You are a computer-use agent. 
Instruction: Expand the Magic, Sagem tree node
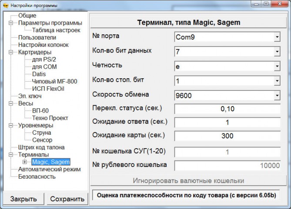25,162
